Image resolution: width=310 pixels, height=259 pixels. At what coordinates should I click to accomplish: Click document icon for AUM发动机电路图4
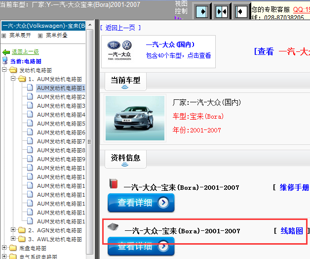tap(30, 114)
